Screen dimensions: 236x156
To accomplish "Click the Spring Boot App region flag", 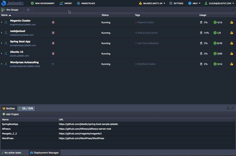I will [x=53, y=43].
